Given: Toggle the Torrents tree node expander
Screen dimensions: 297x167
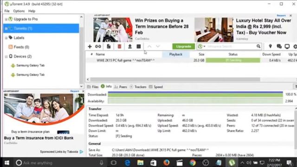Looking at the screenshot, I should coord(6,29).
